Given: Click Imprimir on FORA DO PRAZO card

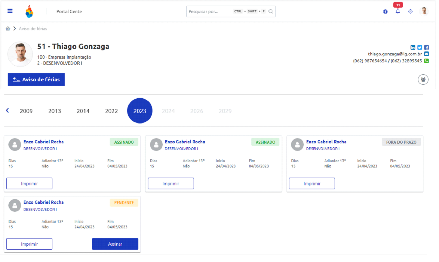Looking at the screenshot, I should (312, 183).
